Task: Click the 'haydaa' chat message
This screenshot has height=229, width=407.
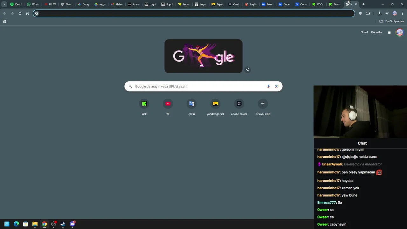Action: (x=348, y=181)
